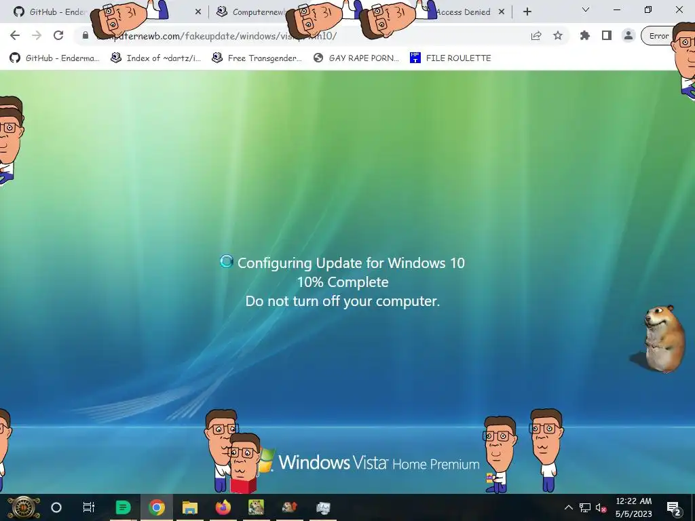Close the Access Denied tab
The image size is (695, 521).
[x=502, y=12]
